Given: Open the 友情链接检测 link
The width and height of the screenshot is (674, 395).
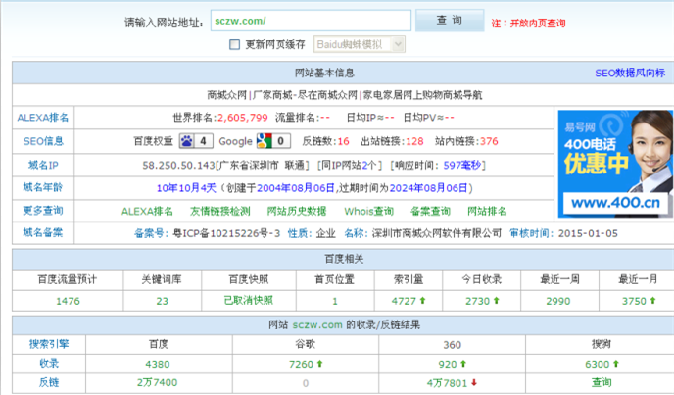Looking at the screenshot, I should pyautogui.click(x=219, y=212).
